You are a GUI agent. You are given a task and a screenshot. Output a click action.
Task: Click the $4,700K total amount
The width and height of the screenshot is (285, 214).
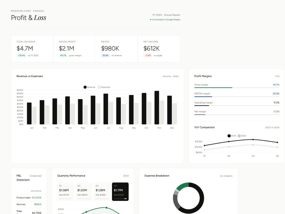[37, 213]
